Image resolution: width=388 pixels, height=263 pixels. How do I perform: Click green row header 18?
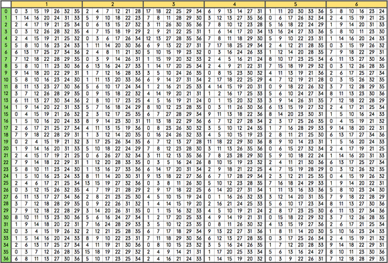(6, 135)
